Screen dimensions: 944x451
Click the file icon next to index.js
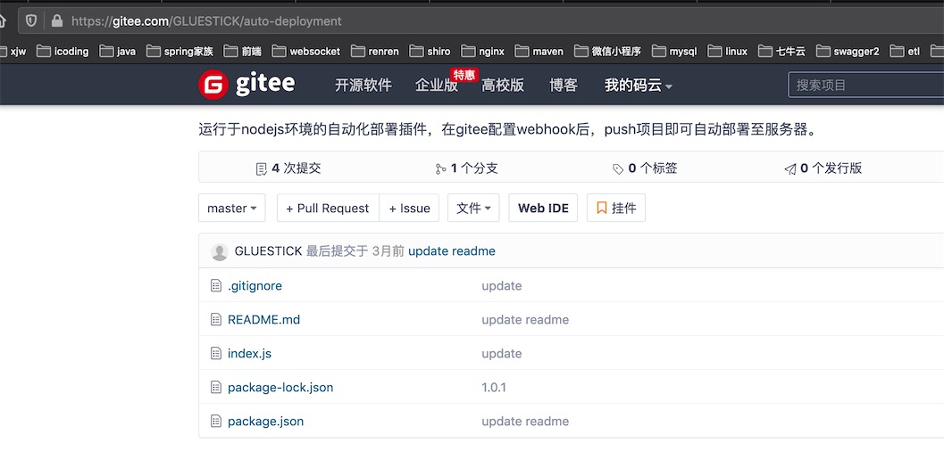[215, 354]
